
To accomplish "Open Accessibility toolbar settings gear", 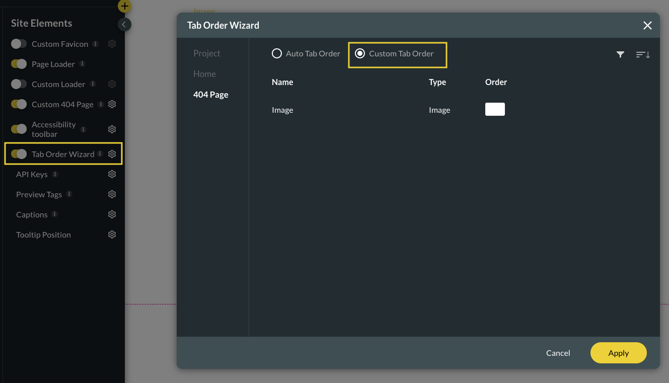I will 112,129.
